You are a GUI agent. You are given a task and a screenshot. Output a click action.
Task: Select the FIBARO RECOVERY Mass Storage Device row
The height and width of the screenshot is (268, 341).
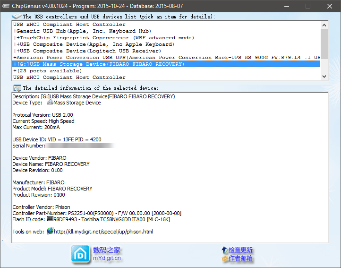99,64
